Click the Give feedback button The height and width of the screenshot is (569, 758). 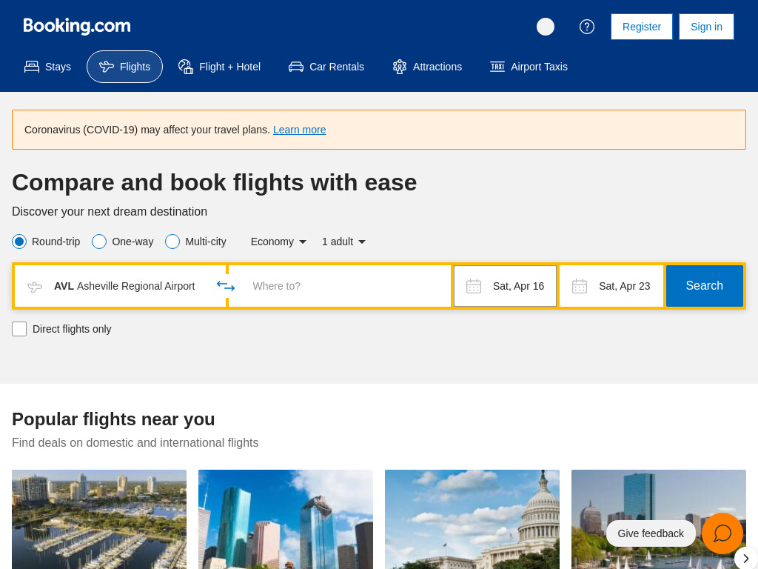pos(651,533)
